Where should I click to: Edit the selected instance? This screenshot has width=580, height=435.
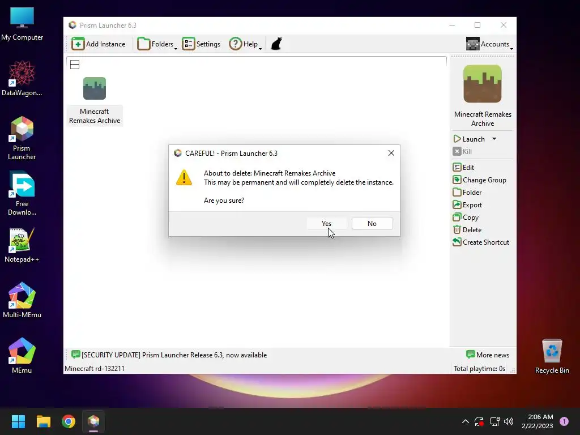point(463,168)
